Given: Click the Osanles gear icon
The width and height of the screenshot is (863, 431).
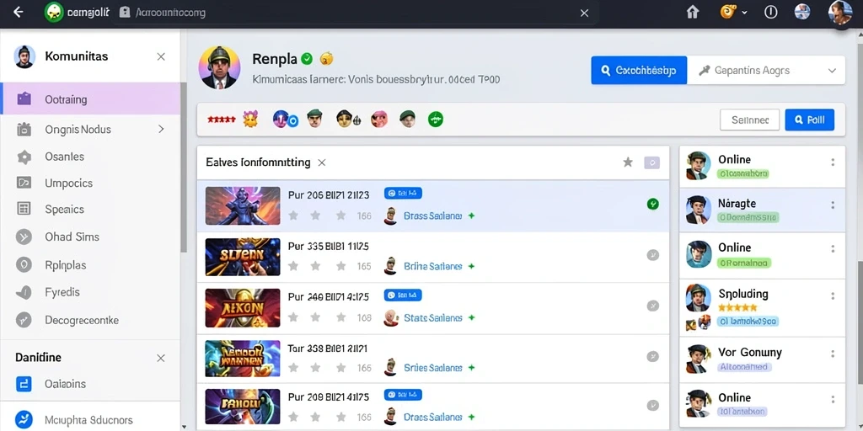Looking at the screenshot, I should 24,157.
